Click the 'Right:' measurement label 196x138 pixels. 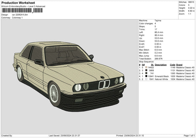(x=142, y=35)
